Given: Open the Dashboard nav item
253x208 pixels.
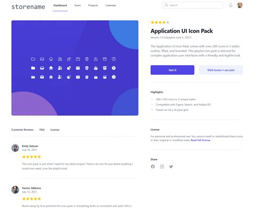Looking at the screenshot, I should pos(60,5).
